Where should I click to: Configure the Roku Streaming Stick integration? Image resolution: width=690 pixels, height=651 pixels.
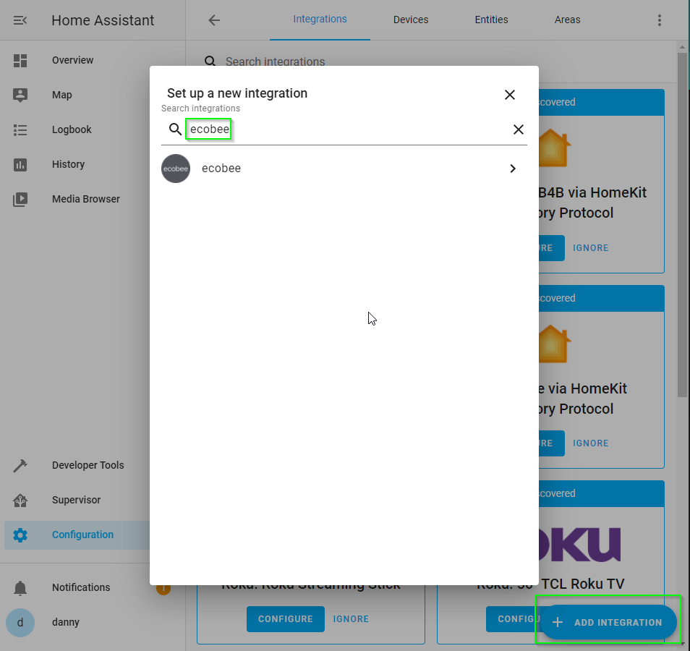pyautogui.click(x=286, y=619)
